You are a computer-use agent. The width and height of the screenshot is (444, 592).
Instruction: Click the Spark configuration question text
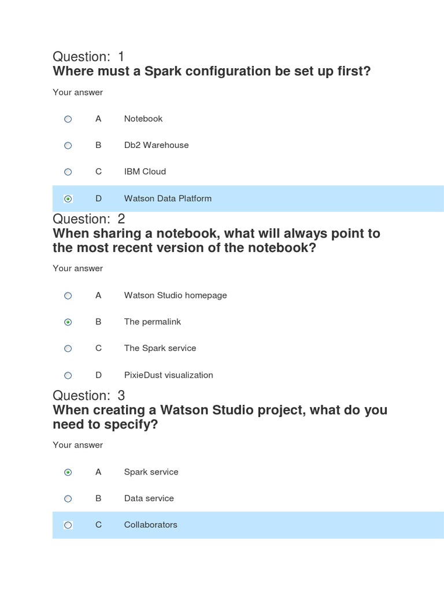pos(212,71)
